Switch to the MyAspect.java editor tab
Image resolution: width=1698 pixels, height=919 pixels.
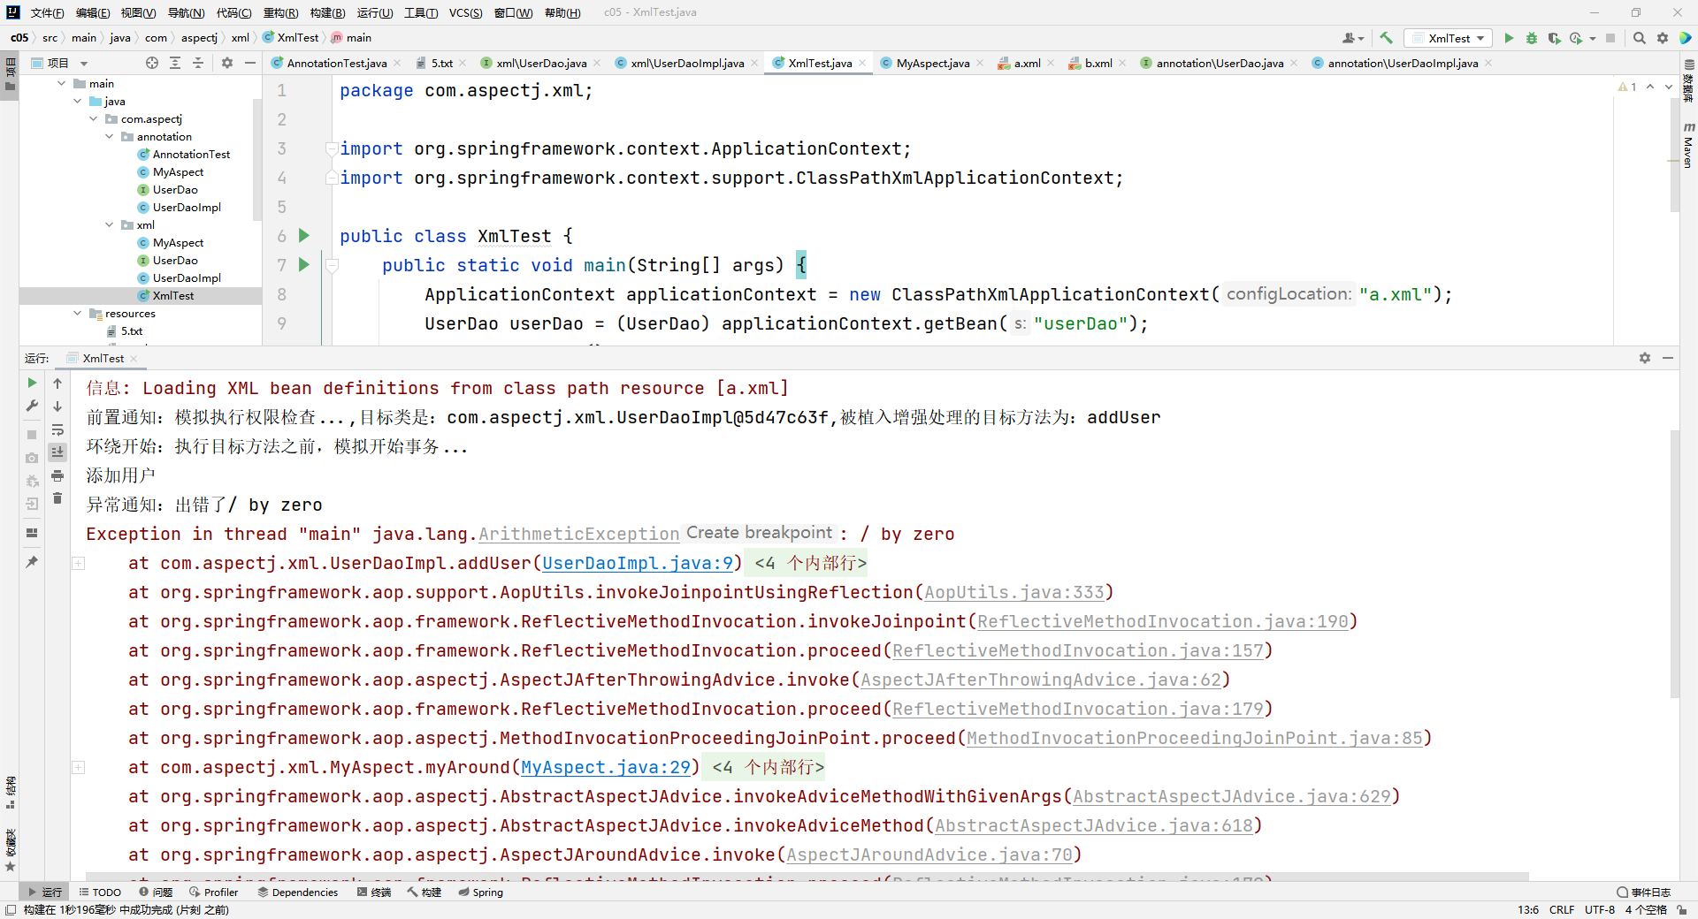pyautogui.click(x=932, y=63)
